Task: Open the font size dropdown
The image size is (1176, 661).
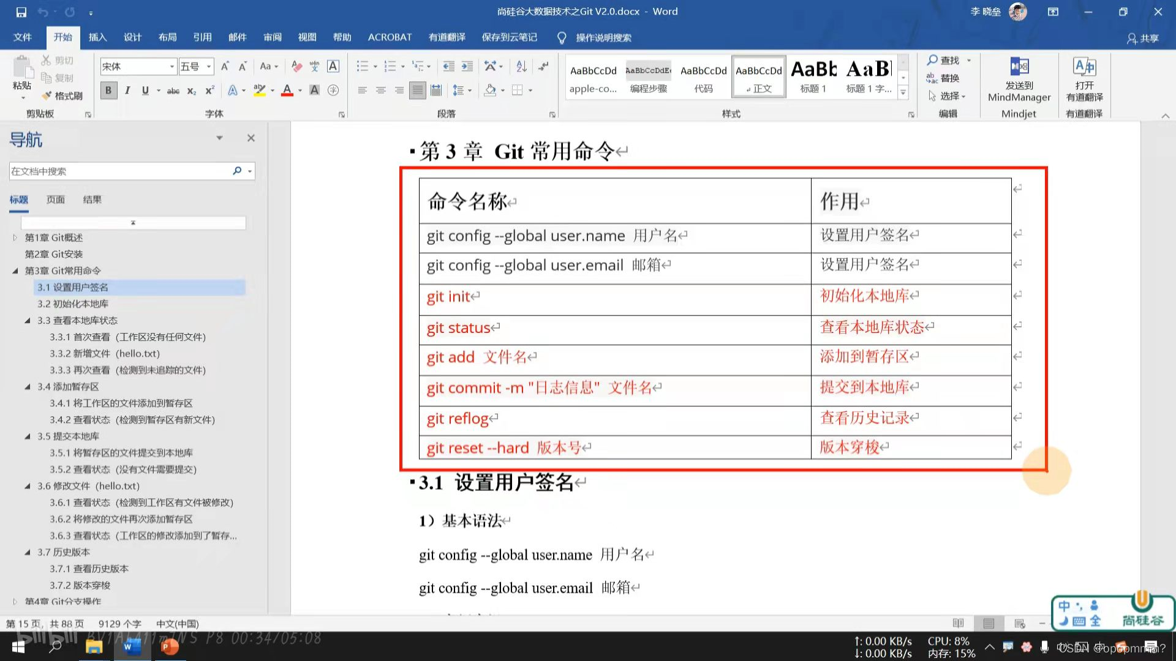Action: [209, 66]
